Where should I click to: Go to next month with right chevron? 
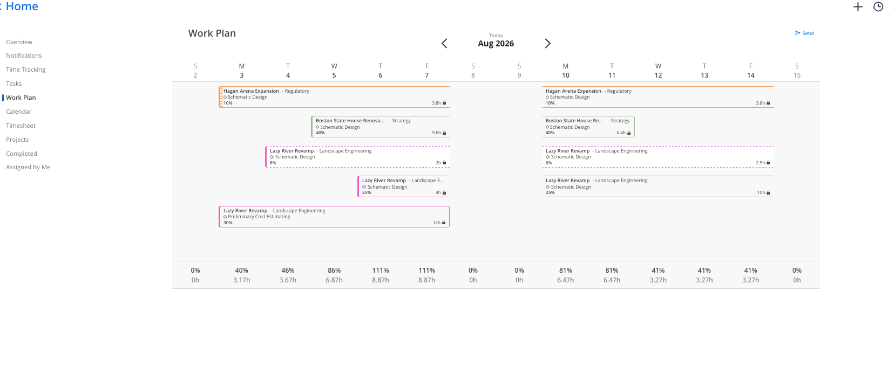tap(547, 44)
